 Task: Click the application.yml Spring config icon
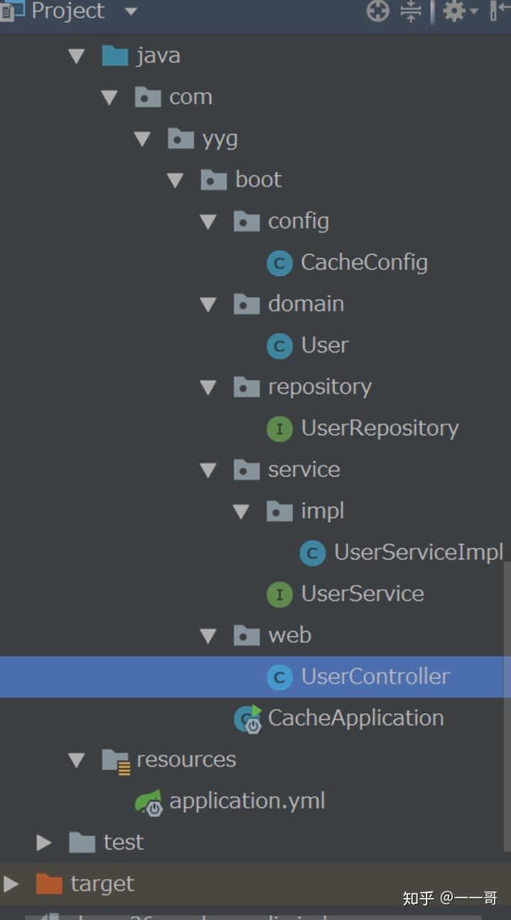pos(148,802)
